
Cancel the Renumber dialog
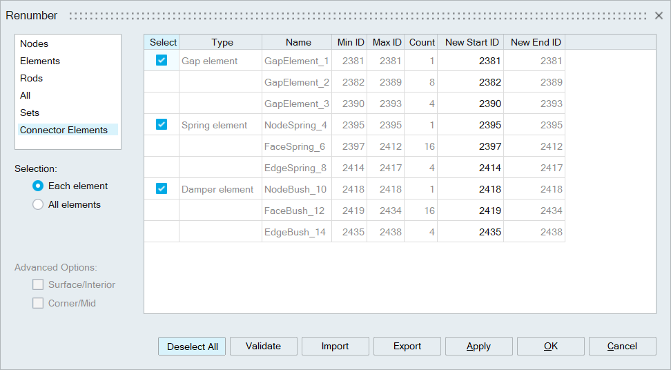622,347
